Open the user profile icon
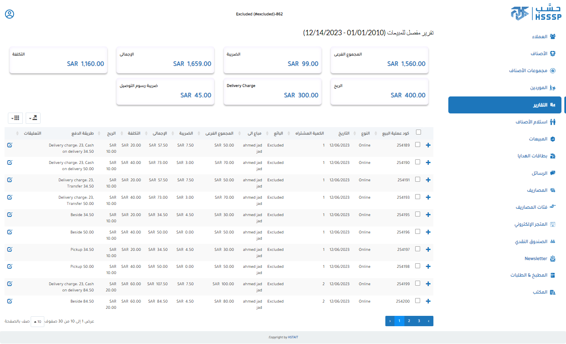Image resolution: width=566 pixels, height=344 pixels. (x=10, y=14)
